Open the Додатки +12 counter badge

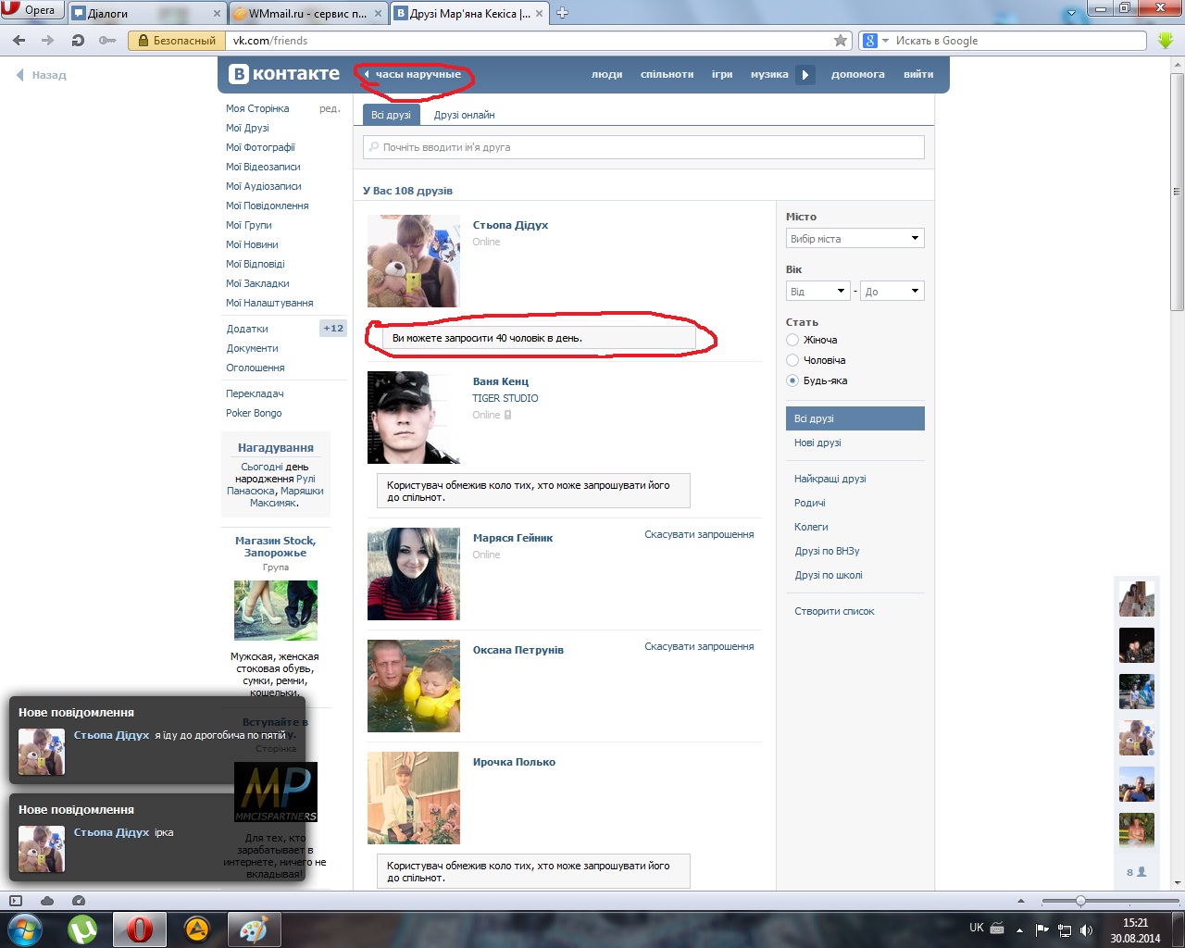333,329
